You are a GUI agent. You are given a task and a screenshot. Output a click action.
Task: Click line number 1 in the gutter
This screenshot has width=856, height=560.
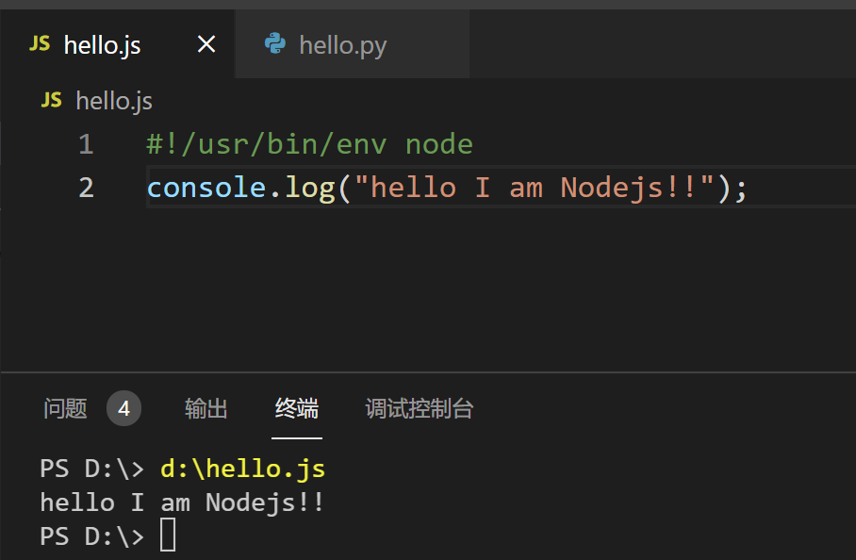(x=86, y=144)
